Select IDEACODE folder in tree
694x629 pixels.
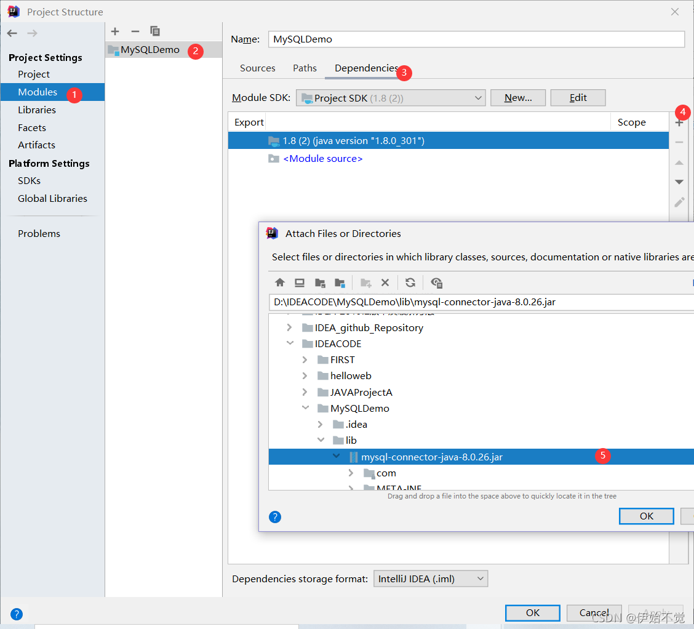tap(338, 344)
